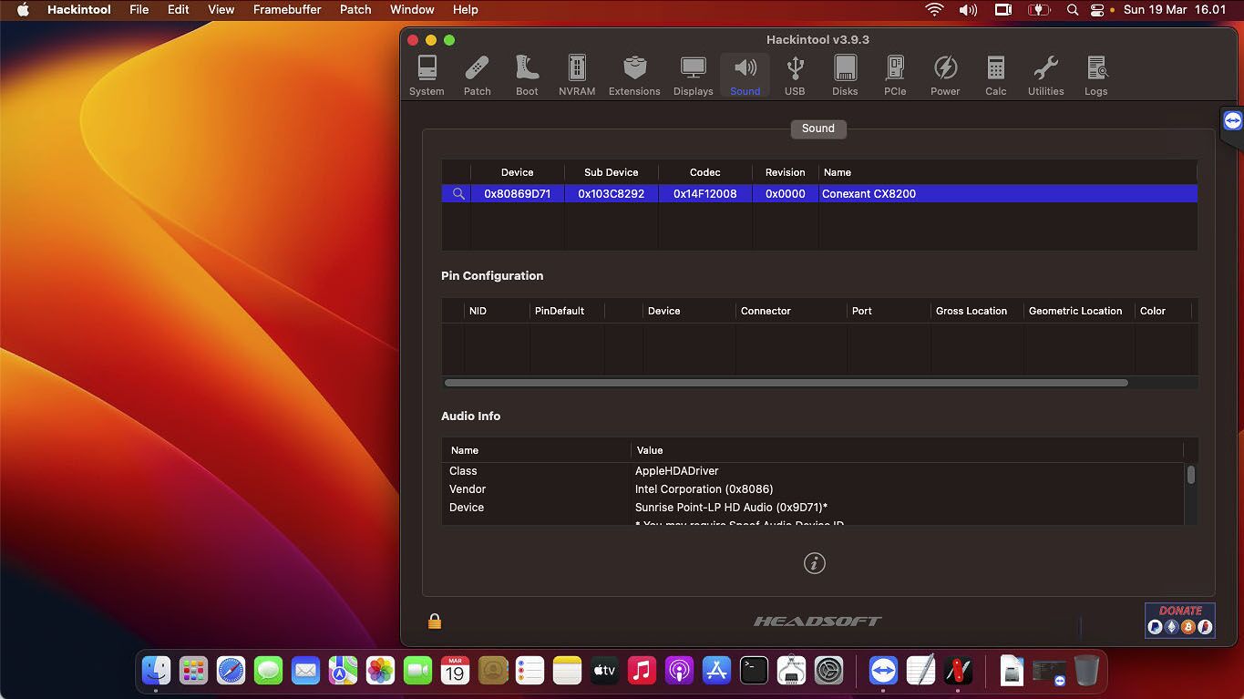
Task: Open the Utilities section
Action: tap(1045, 74)
